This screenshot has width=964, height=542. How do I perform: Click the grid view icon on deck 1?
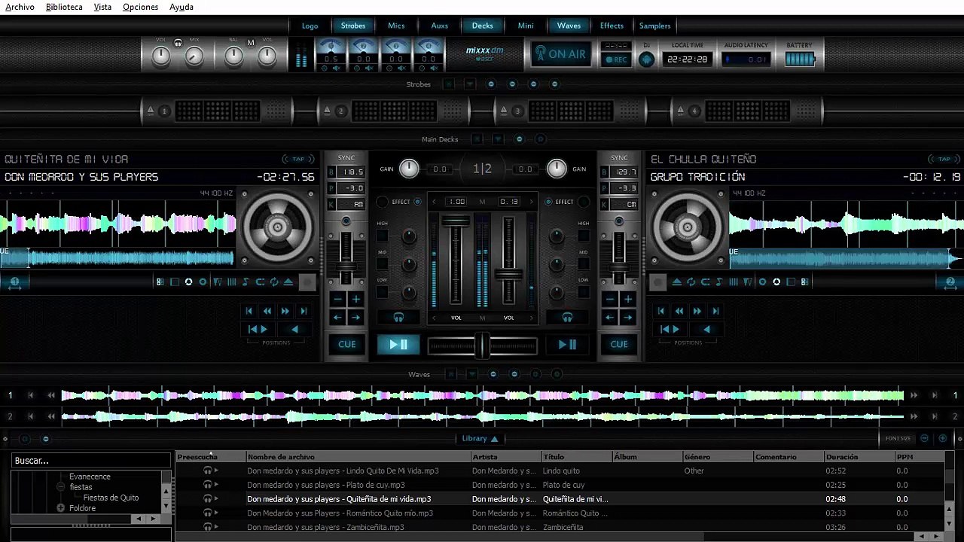click(160, 282)
